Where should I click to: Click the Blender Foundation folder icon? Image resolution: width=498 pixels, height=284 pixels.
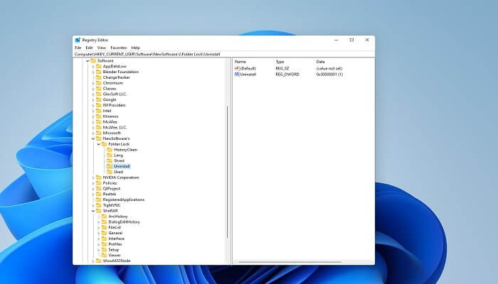tap(98, 72)
